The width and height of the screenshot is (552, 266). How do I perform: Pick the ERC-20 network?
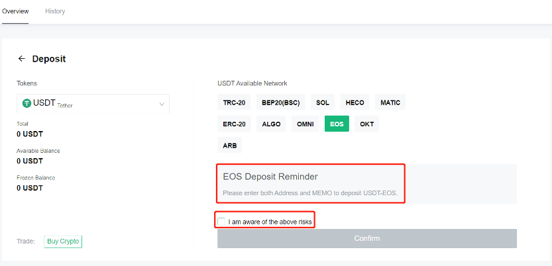tap(234, 124)
